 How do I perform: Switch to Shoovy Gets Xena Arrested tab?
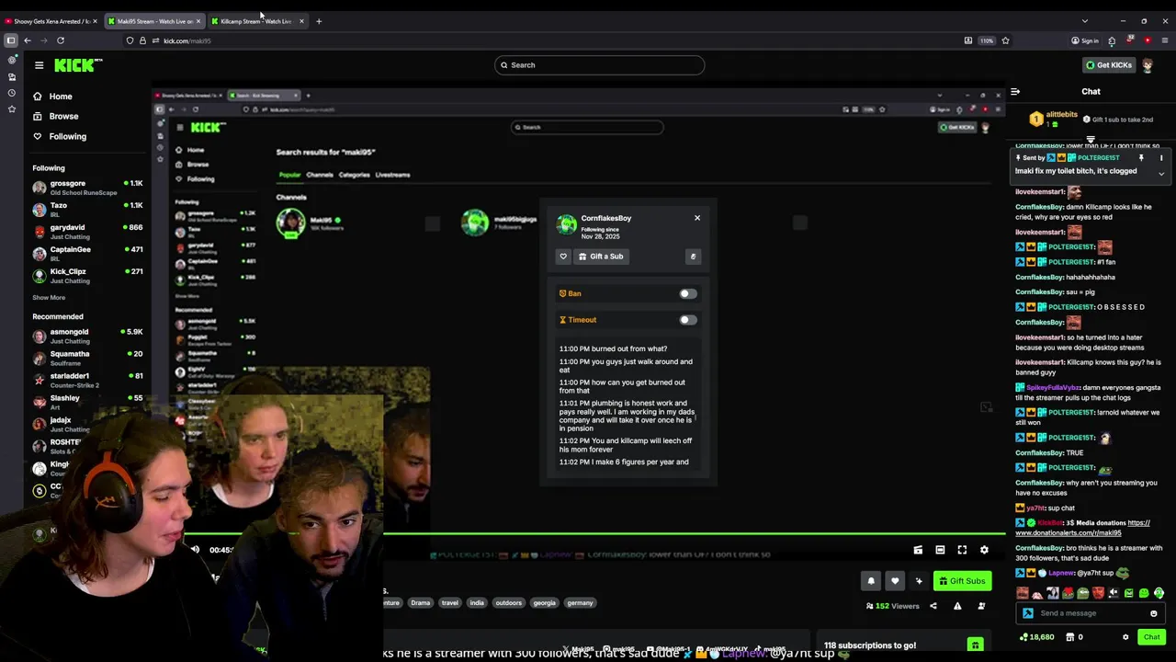pyautogui.click(x=51, y=21)
